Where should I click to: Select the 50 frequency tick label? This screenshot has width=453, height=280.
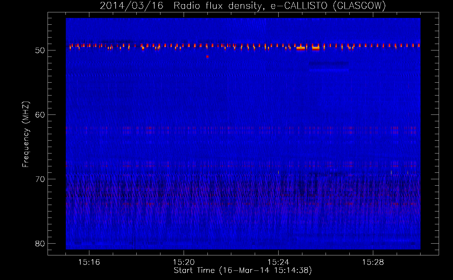[40, 50]
